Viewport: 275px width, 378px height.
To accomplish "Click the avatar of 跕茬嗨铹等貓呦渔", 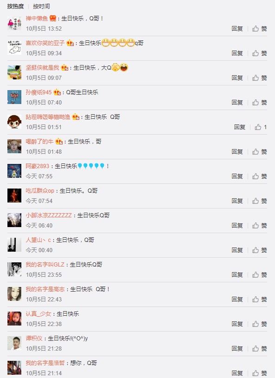I will coord(14,122).
